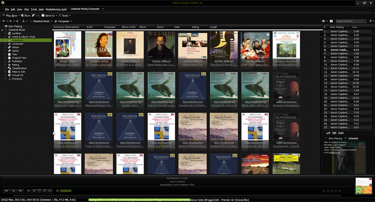The image size is (375, 202).
Task: Click the Location computer icon in tree
Action: 10,33
